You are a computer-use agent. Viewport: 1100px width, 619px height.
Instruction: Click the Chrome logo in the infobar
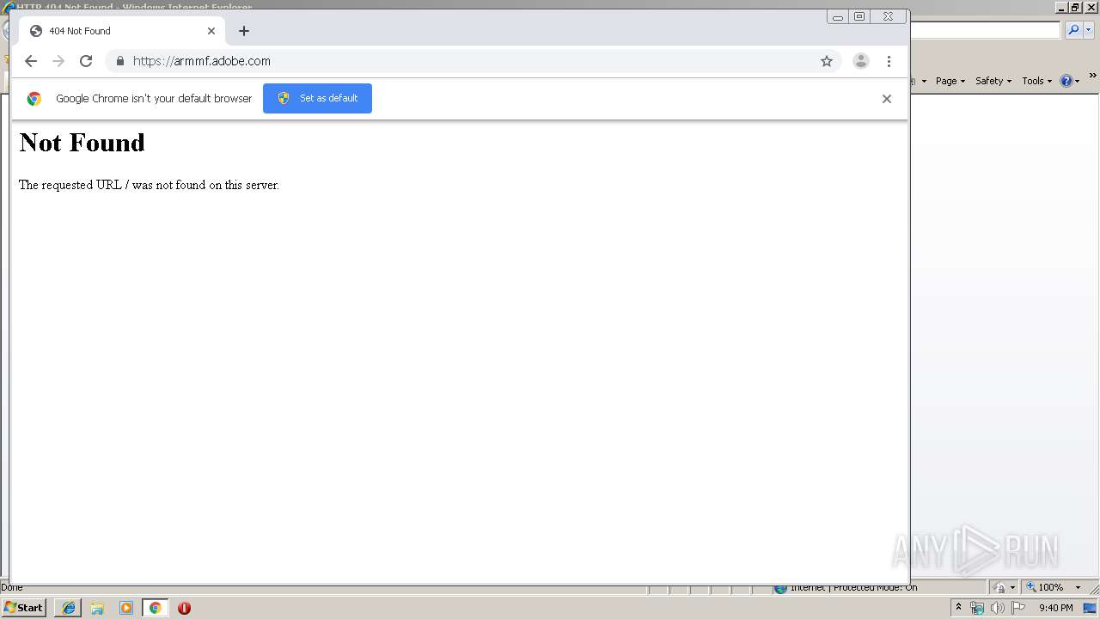click(x=34, y=99)
